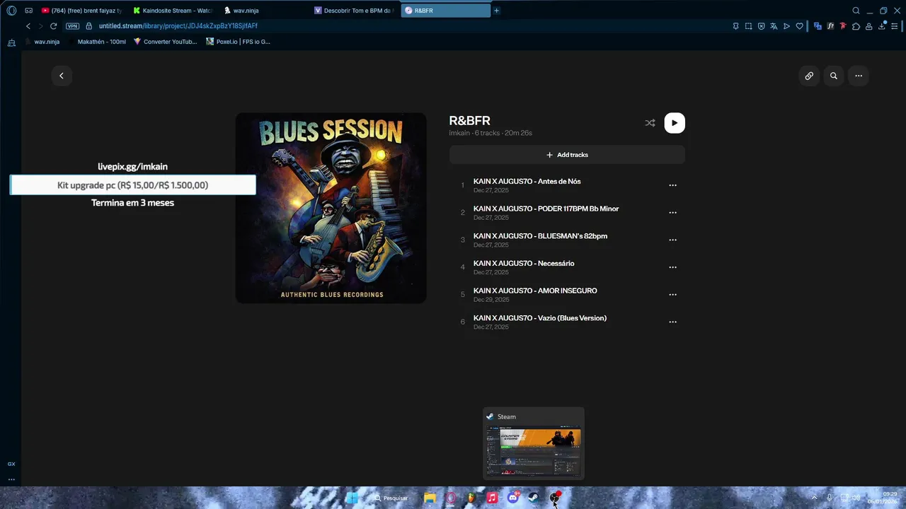Open browser downloads icon

(883, 26)
